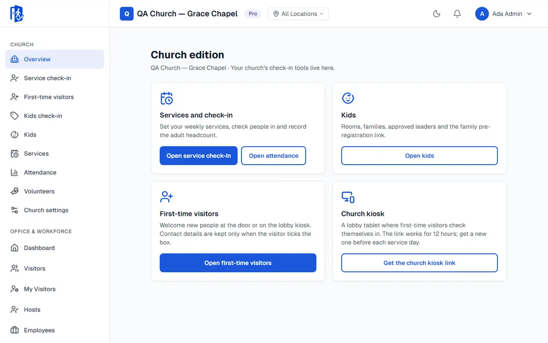Open Employees in the sidebar
Image resolution: width=548 pixels, height=343 pixels.
click(55, 330)
